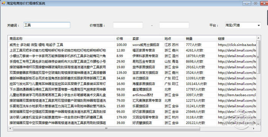Click sales cell 101143人付款
Image resolution: width=268 pixels, height=137 pixels.
point(196,84)
